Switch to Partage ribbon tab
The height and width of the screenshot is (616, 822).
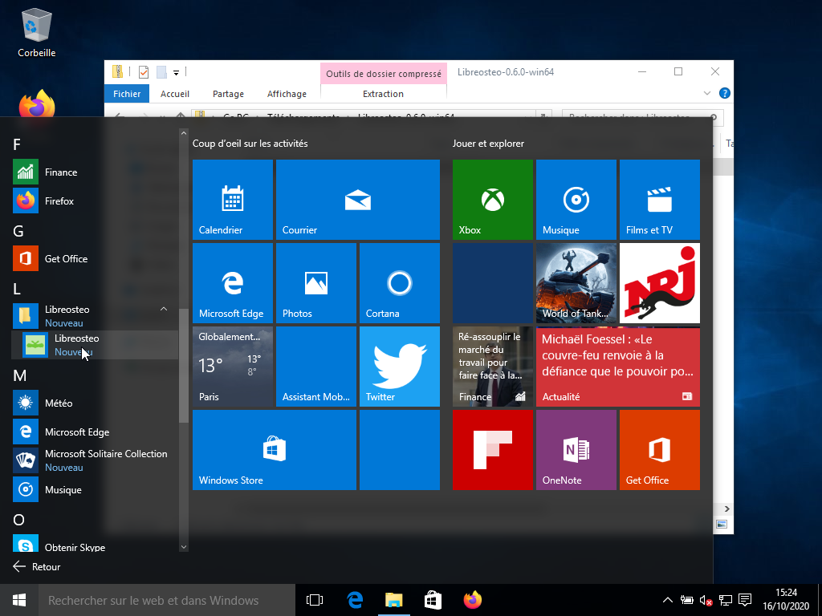[x=228, y=94]
